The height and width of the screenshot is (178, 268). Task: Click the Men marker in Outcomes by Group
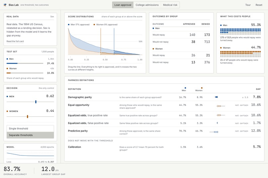153,28
